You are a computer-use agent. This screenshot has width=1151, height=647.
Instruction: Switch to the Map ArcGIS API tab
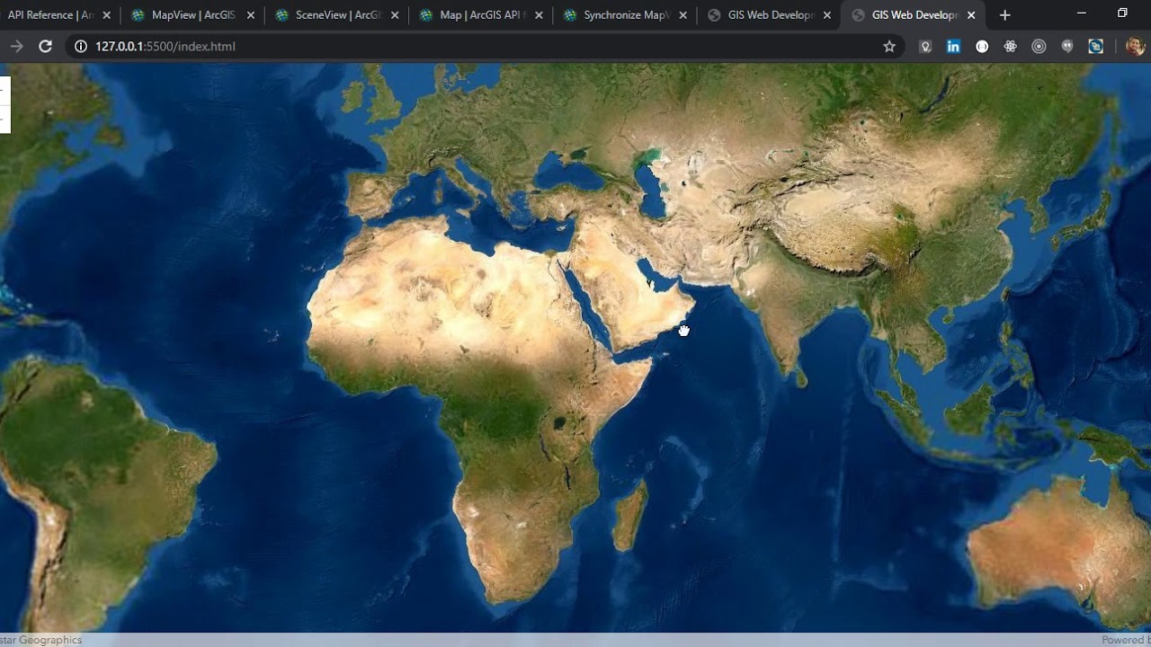(x=480, y=15)
